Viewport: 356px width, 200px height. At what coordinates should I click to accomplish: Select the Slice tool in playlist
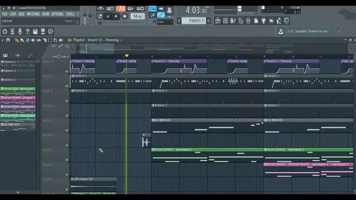(x=44, y=40)
